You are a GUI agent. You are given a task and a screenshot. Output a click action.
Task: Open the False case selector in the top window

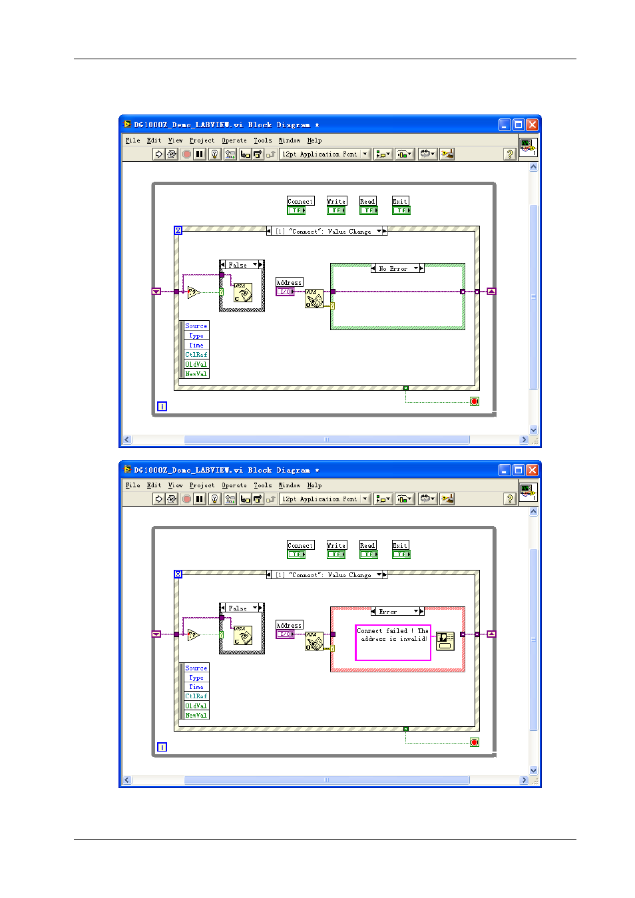pyautogui.click(x=242, y=264)
